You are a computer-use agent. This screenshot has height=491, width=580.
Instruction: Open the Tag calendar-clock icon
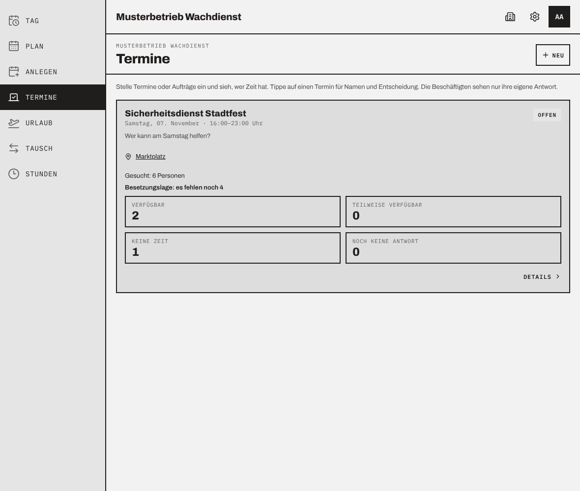pos(14,21)
